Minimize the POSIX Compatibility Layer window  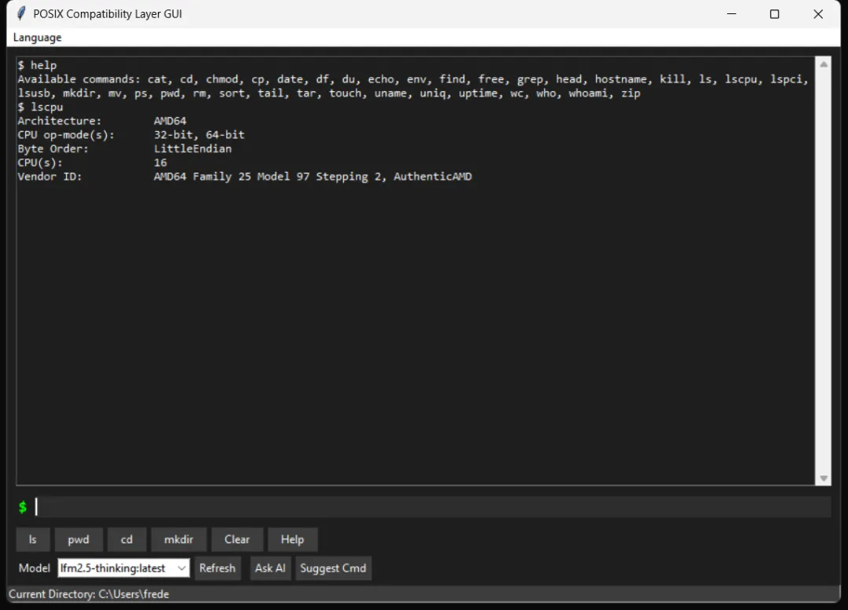point(732,14)
